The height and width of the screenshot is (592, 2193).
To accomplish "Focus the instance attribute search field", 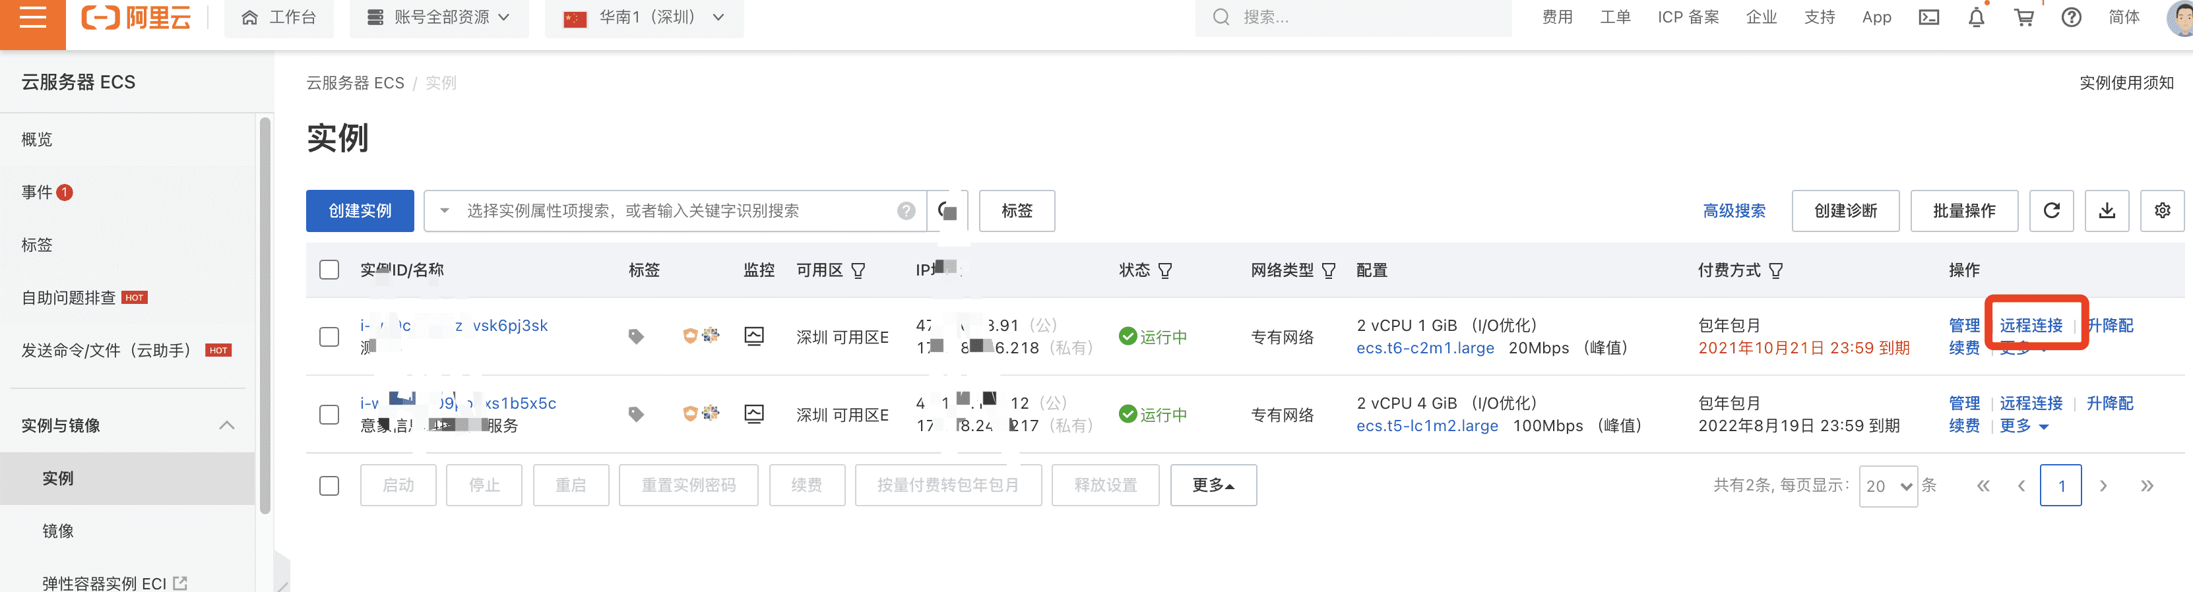I will click(x=672, y=211).
